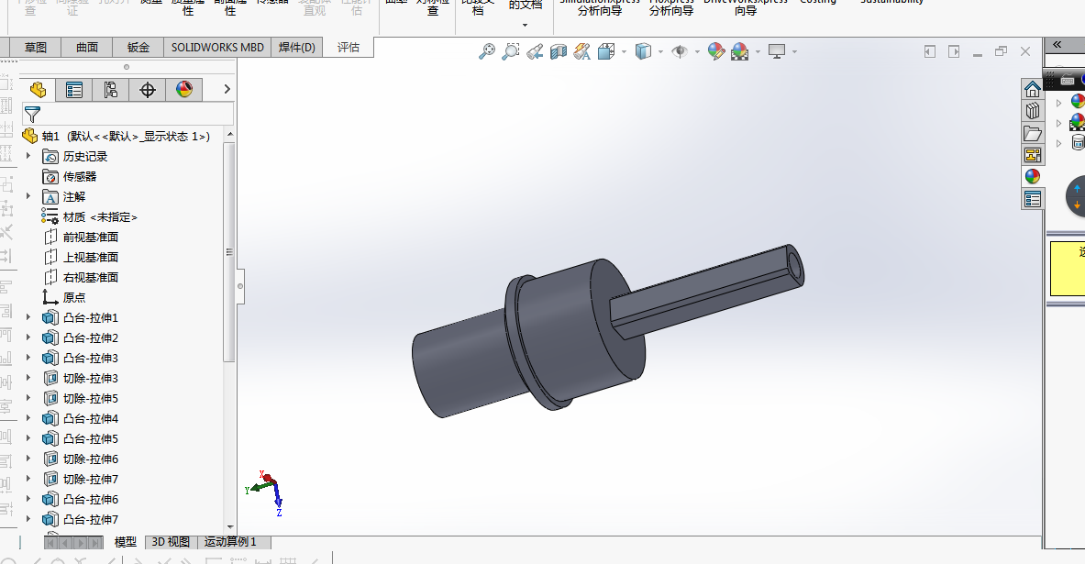The height and width of the screenshot is (564, 1085).
Task: Show more manager tabs with the right arrow
Action: click(x=227, y=89)
